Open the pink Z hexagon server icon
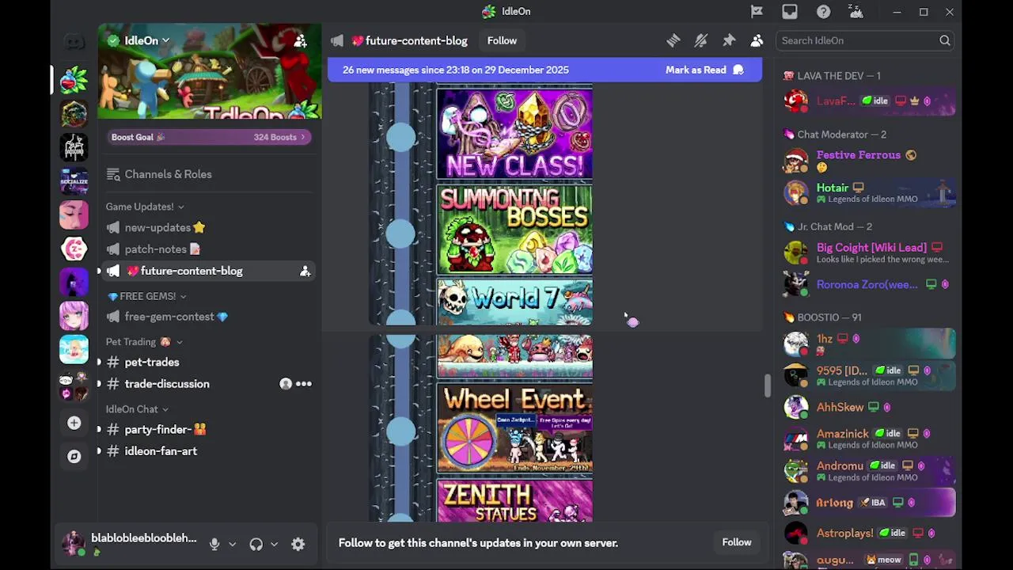The height and width of the screenshot is (570, 1013). tap(74, 249)
